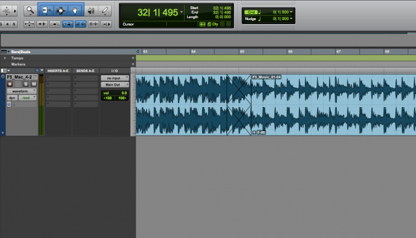
Task: Click the Dly delay compensation indicator
Action: tap(215, 25)
